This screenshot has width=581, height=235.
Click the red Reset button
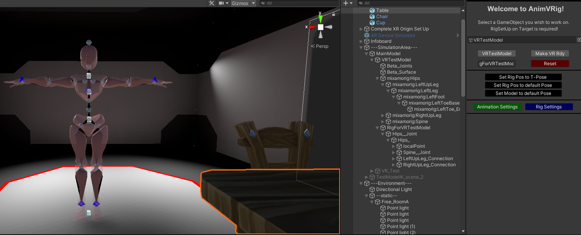550,64
